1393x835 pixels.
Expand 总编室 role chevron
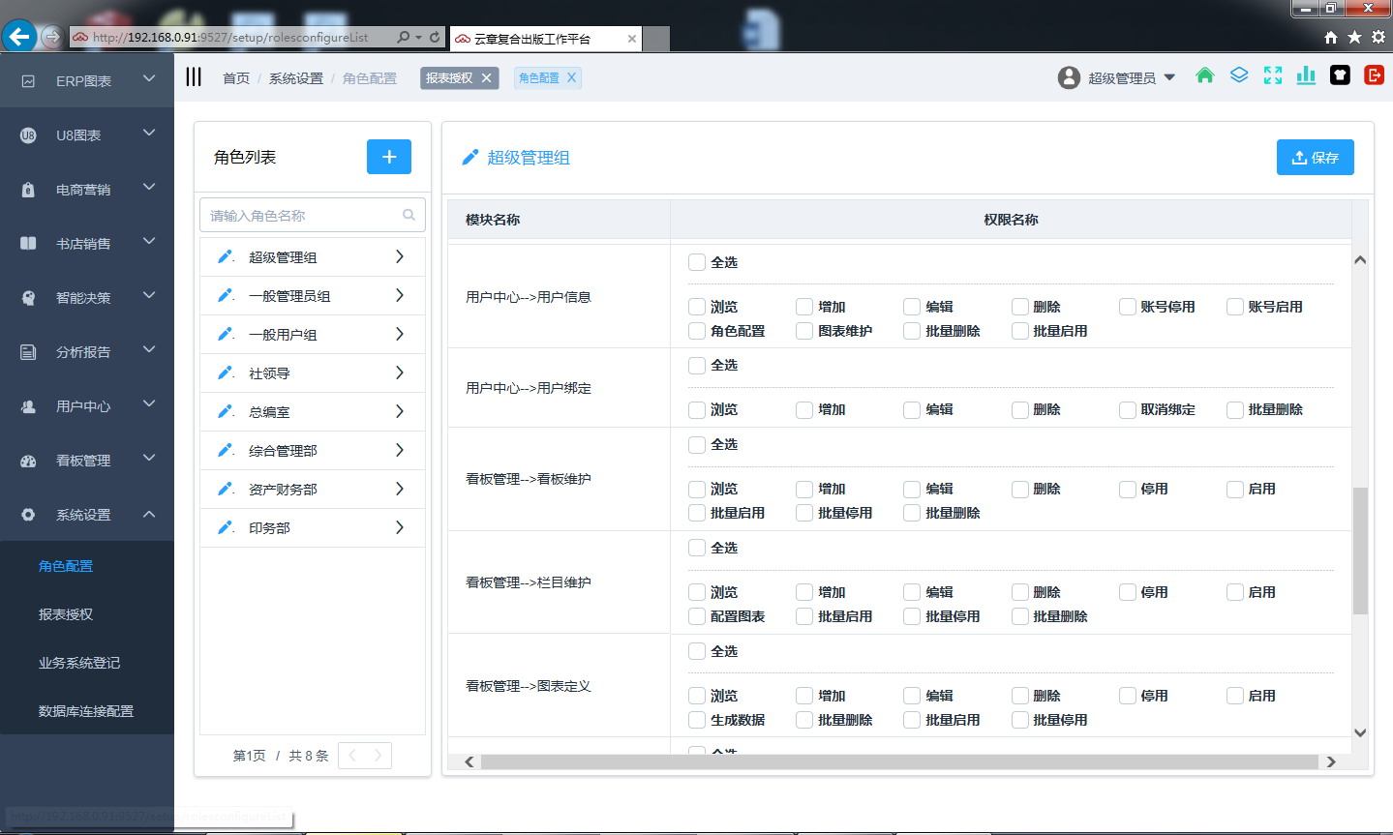click(x=400, y=411)
